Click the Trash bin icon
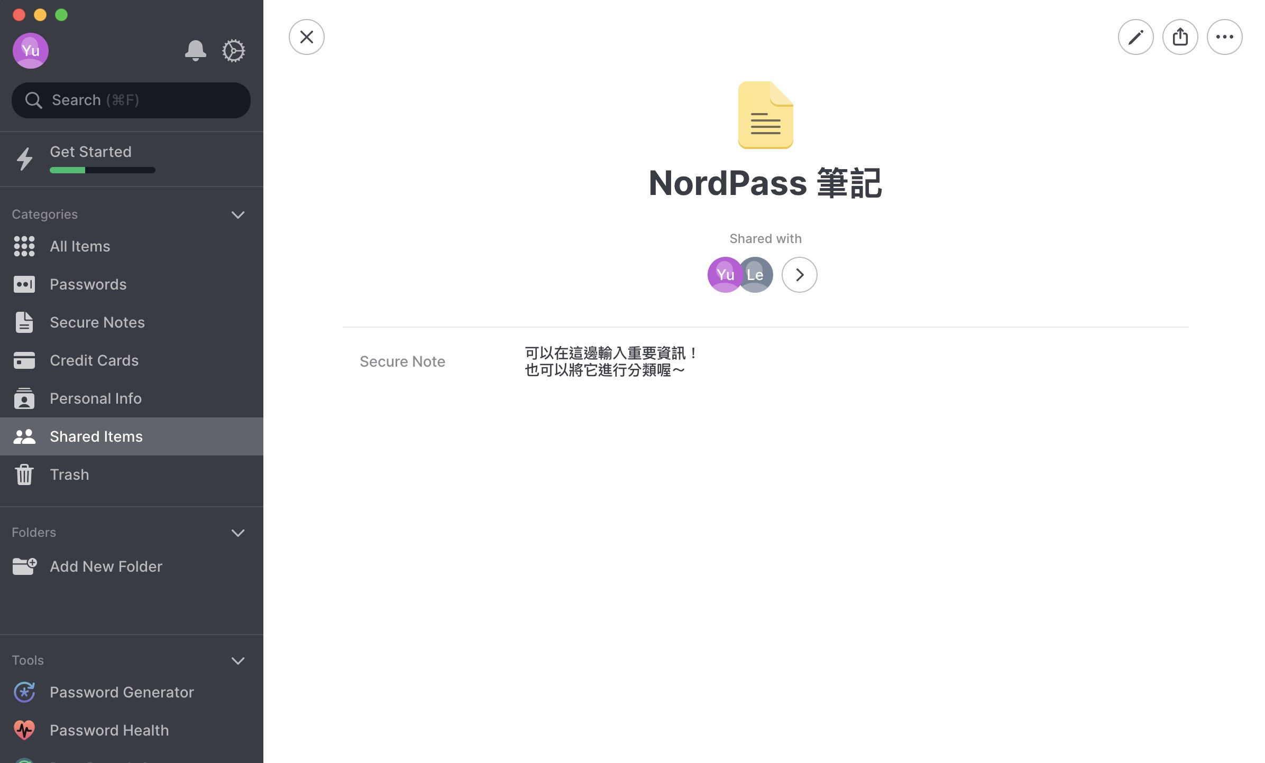 24,474
